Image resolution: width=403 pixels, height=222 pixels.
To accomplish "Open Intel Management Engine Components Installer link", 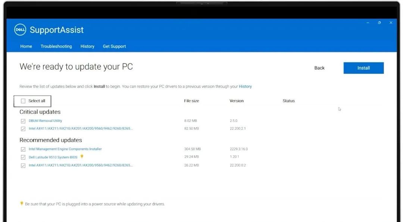I will coord(65,149).
